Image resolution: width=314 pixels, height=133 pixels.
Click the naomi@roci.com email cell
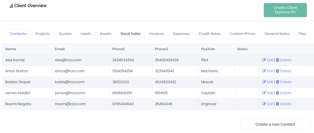point(70,104)
